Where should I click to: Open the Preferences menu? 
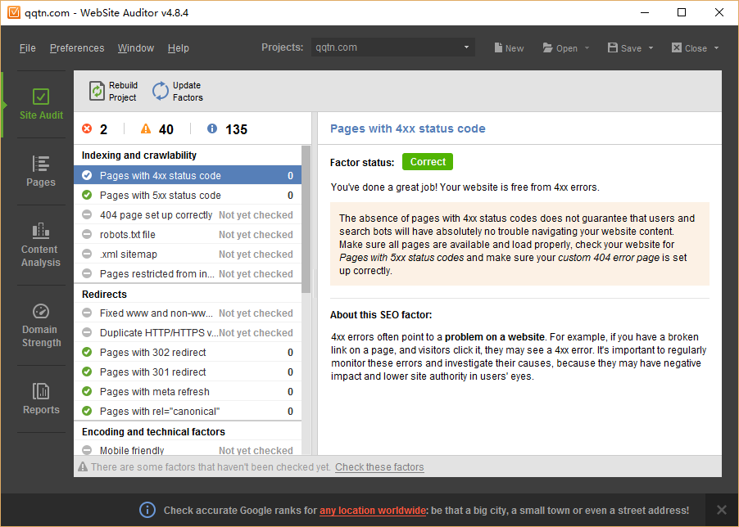[77, 48]
